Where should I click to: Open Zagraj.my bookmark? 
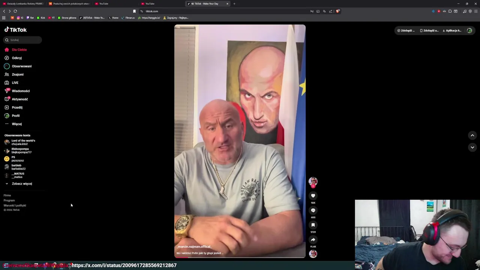[175, 18]
